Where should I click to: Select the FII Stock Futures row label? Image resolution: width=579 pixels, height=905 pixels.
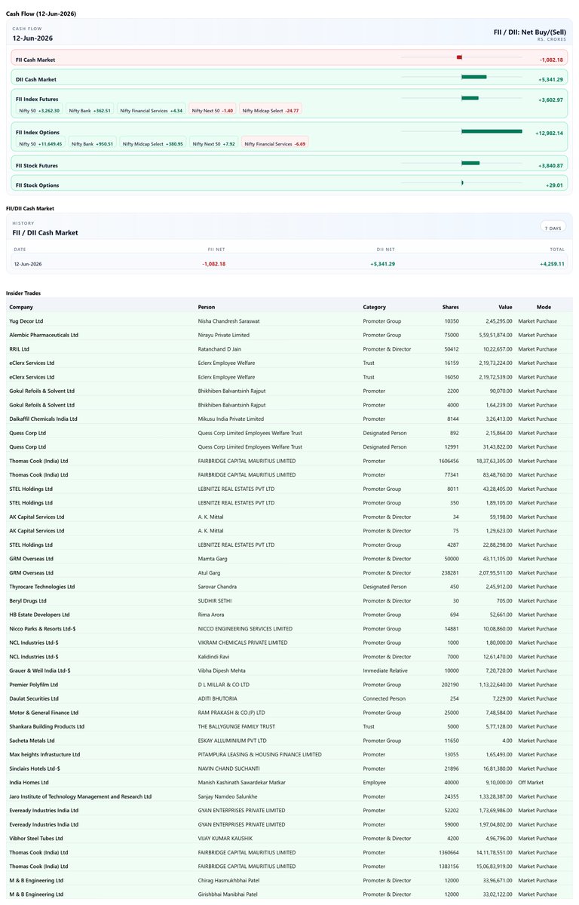coord(37,165)
